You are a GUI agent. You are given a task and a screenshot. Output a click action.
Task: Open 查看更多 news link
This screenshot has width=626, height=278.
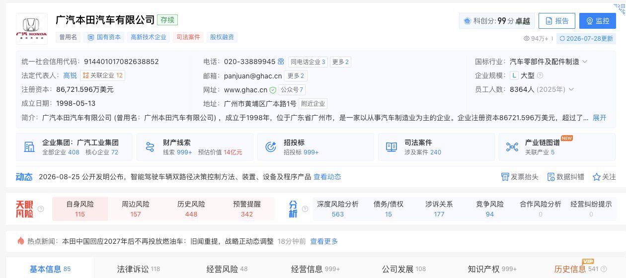click(324, 241)
